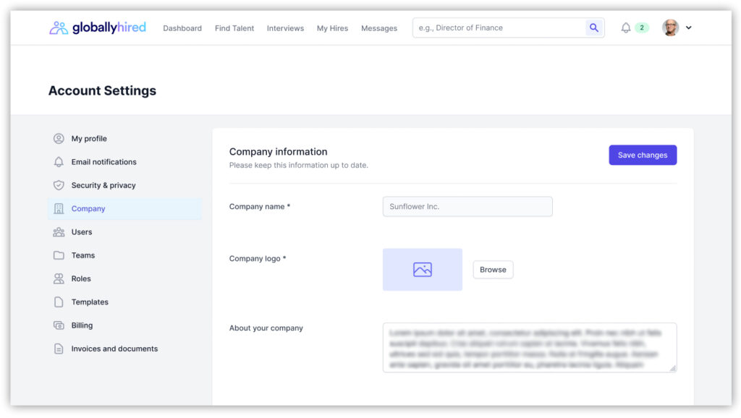The image size is (741, 418).
Task: Go to the Interviews page
Action: (285, 28)
